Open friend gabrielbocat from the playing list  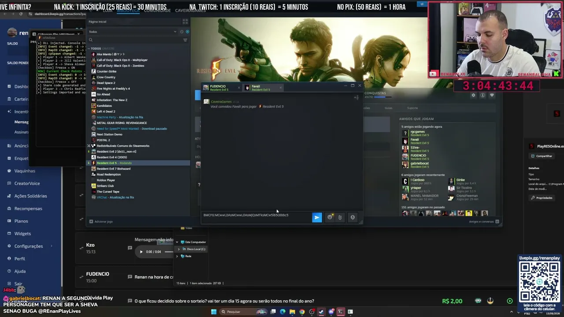(x=416, y=165)
